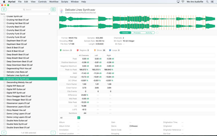Click the circular activity indicator beside the tabs
This screenshot has width=217, height=136.
click(157, 33)
